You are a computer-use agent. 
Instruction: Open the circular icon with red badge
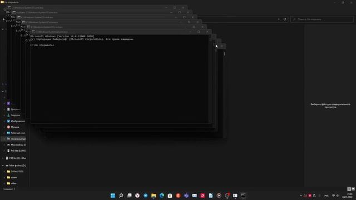[x=228, y=196]
